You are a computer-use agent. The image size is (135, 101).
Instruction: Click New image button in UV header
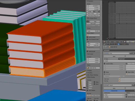tap(129, 42)
